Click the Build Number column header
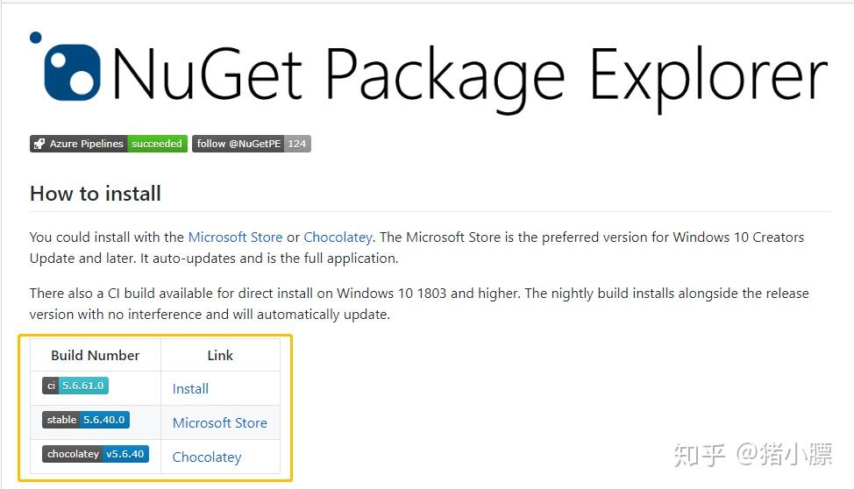854x489 pixels. pos(95,355)
